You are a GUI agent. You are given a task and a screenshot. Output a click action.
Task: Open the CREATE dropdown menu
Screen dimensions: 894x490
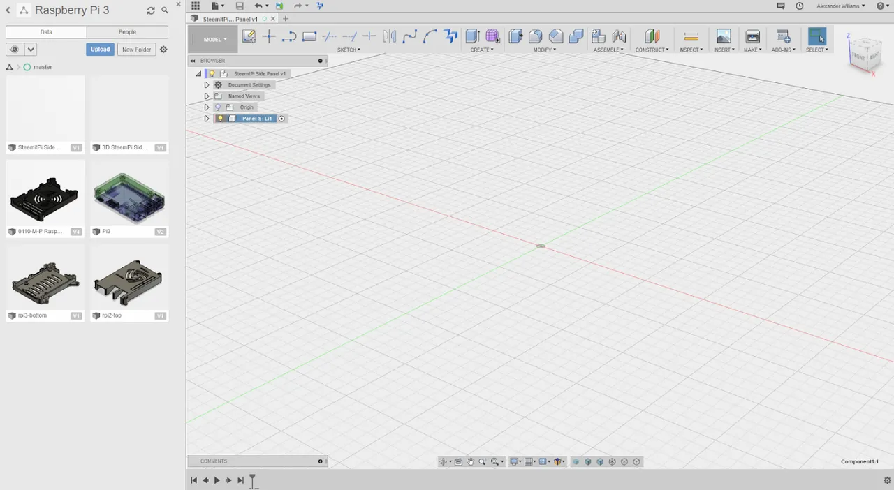pyautogui.click(x=482, y=50)
